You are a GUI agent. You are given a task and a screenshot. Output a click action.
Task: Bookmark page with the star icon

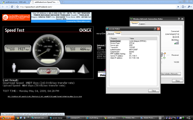(x=17, y=7)
